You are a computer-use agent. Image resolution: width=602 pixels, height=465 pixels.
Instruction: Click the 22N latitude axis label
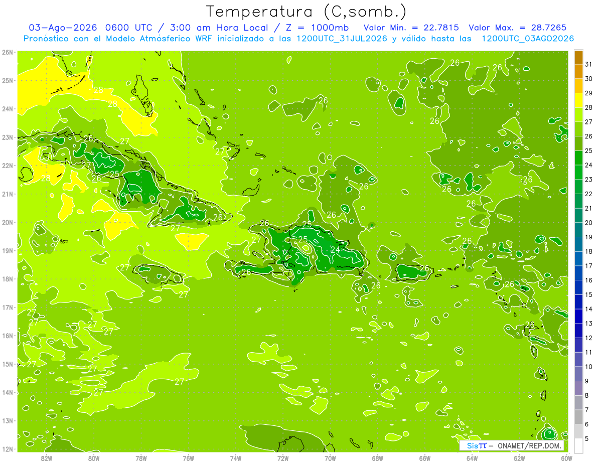coord(8,166)
